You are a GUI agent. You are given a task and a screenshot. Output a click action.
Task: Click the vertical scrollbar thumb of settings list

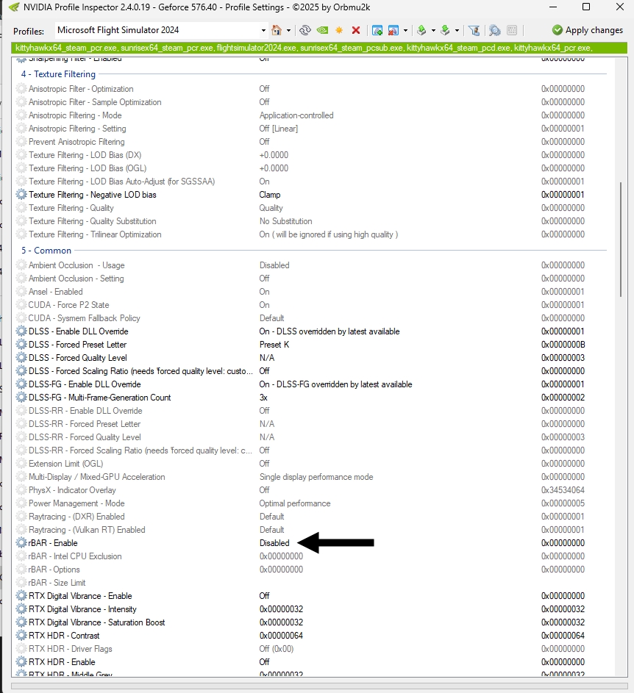coord(621,239)
